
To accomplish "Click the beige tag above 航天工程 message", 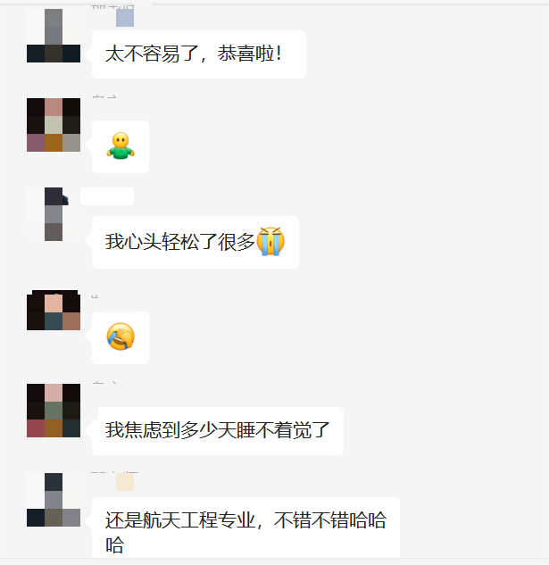I will 125,482.
